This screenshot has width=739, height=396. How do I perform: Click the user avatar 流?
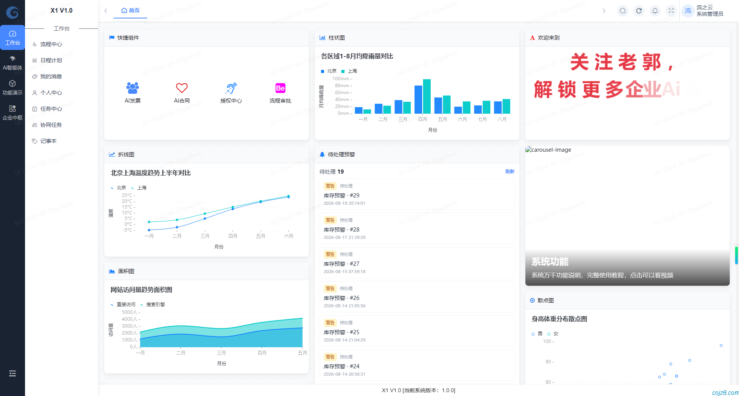(688, 11)
